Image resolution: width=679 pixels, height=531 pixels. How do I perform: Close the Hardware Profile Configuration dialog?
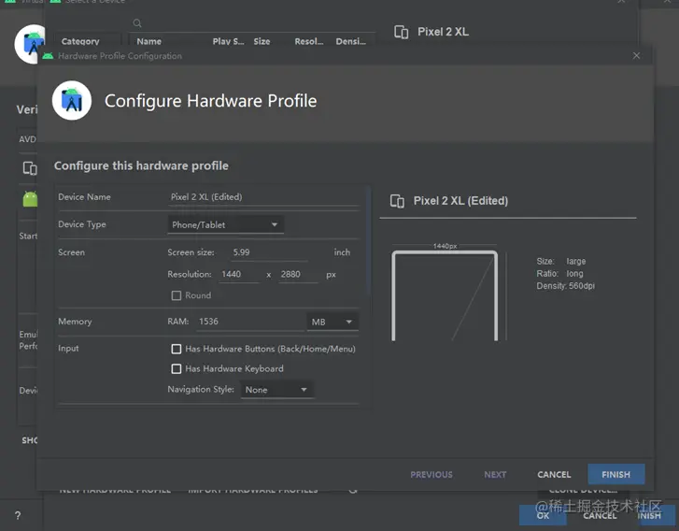pos(636,55)
